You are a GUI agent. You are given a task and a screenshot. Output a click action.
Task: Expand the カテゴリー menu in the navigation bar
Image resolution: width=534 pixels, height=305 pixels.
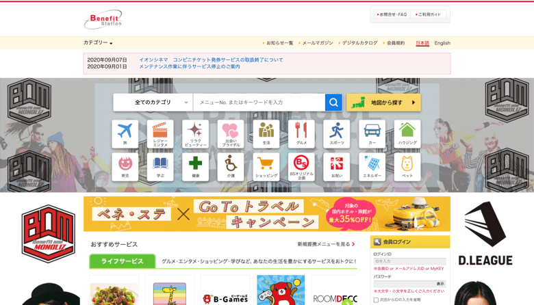(98, 43)
